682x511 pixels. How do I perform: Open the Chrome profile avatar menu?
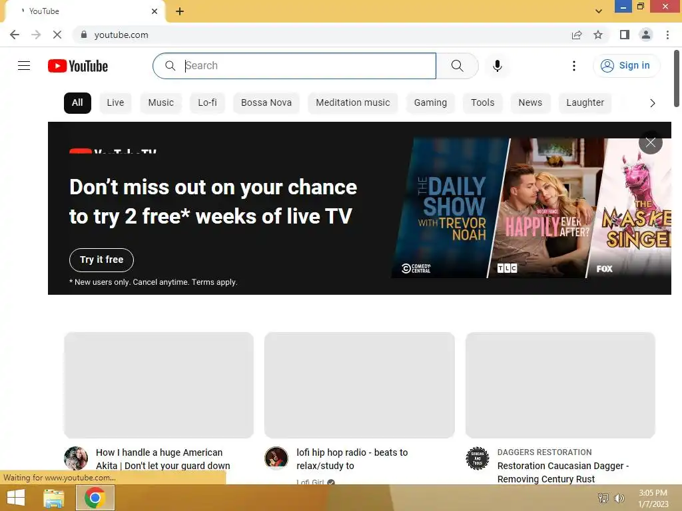click(646, 35)
